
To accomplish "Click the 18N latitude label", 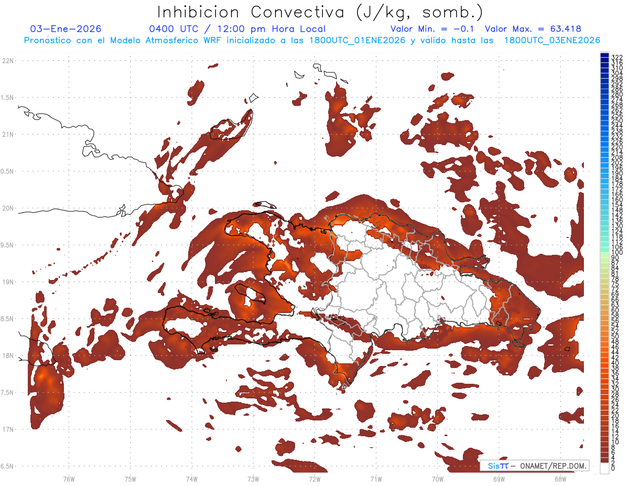I will [7, 356].
